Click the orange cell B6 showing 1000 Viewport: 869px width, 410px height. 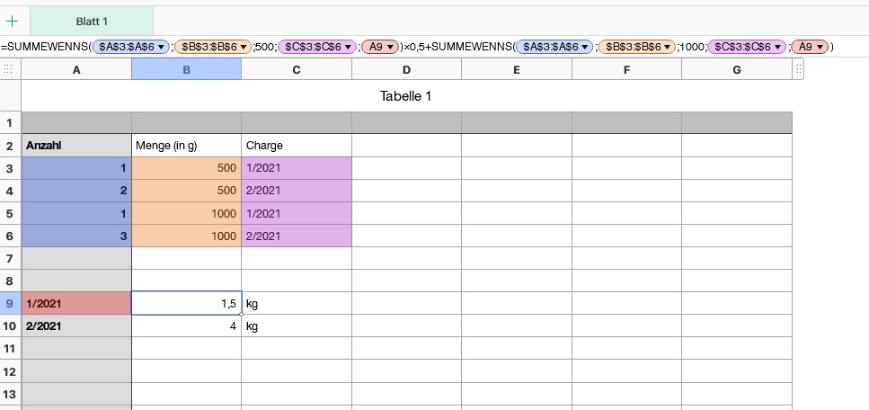coord(186,236)
